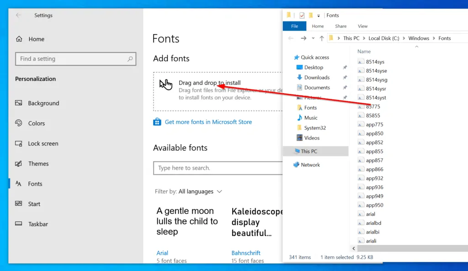The height and width of the screenshot is (271, 468).
Task: Open Start settings from the sidebar icon
Action: pyautogui.click(x=18, y=204)
